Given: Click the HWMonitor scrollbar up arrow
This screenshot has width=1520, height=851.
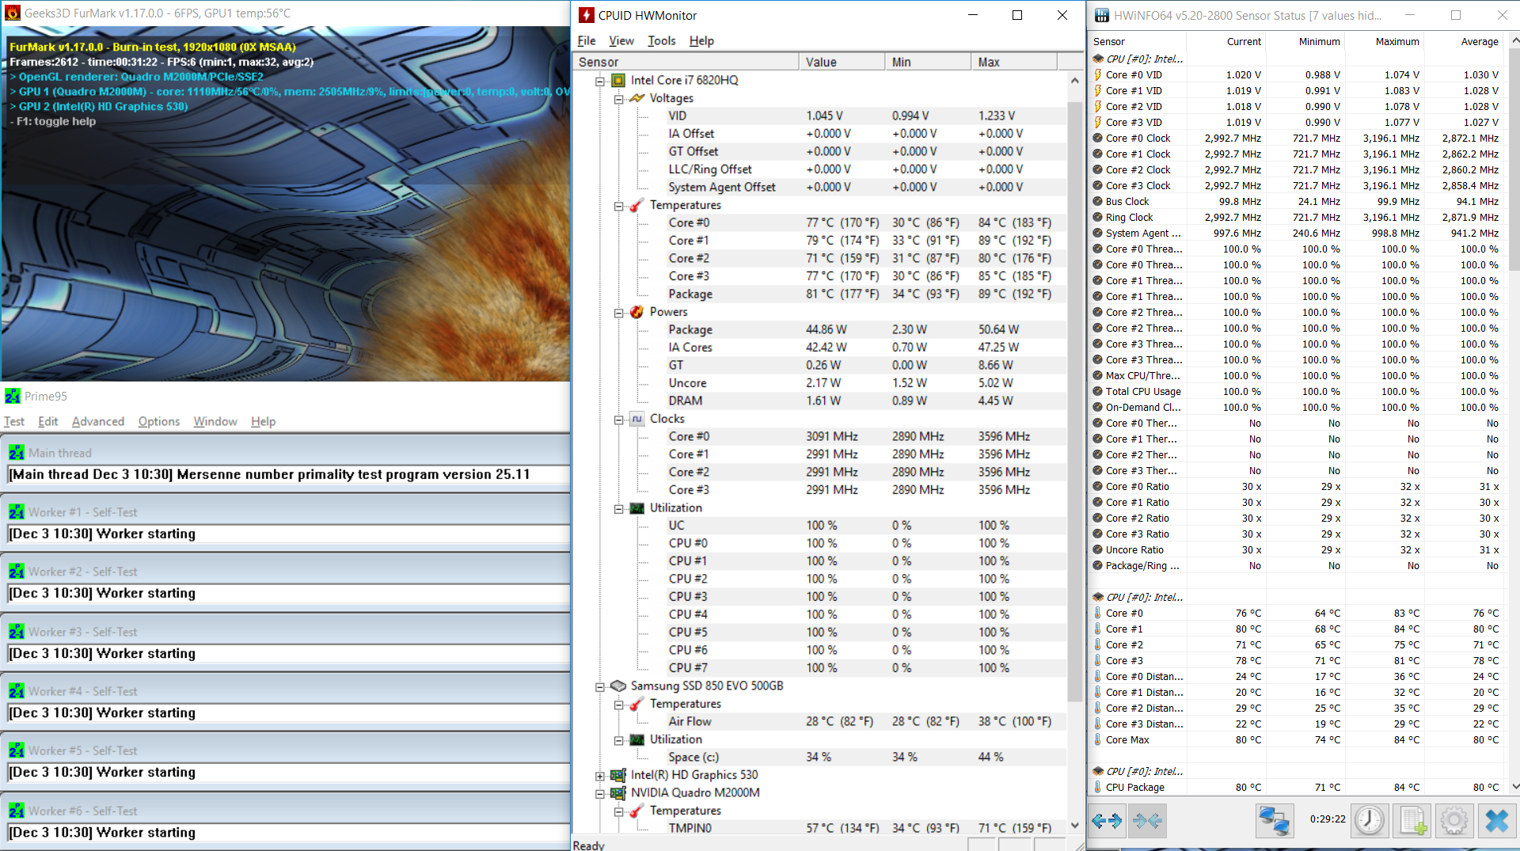Looking at the screenshot, I should [x=1074, y=81].
